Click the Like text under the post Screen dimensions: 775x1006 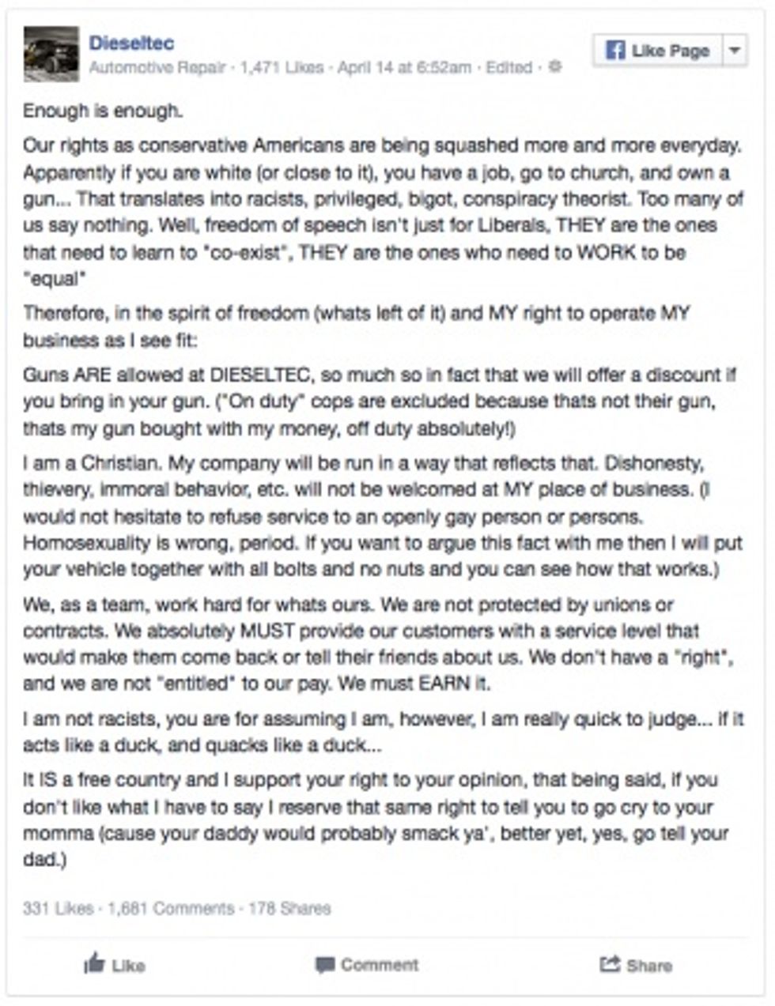128,965
